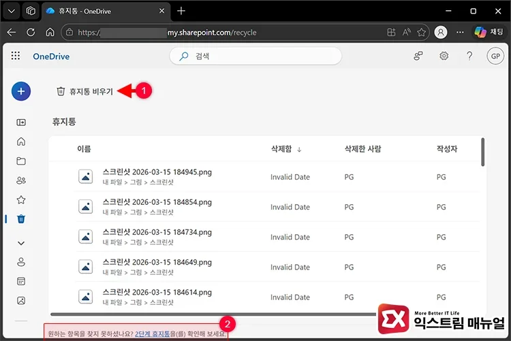Screen dimensions: 511x341
Task: Open the people feedback icon in header
Action: [418, 56]
